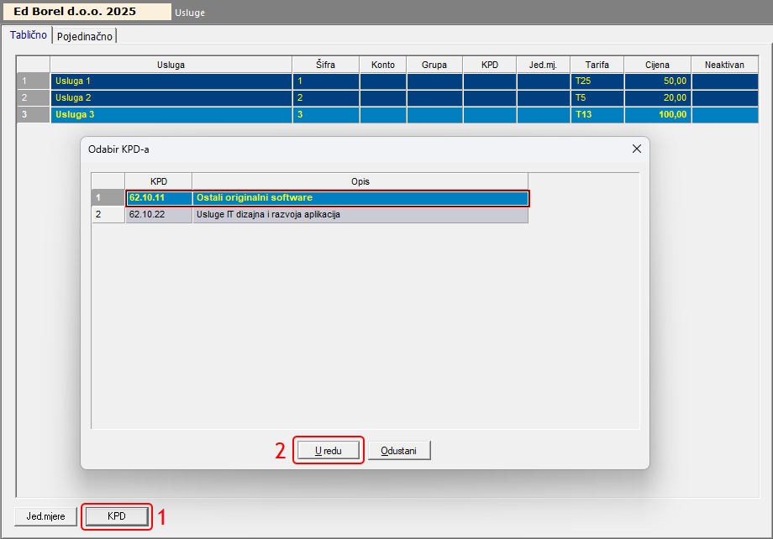This screenshot has height=539, width=773.
Task: Click the KPD button at bottom
Action: point(116,515)
